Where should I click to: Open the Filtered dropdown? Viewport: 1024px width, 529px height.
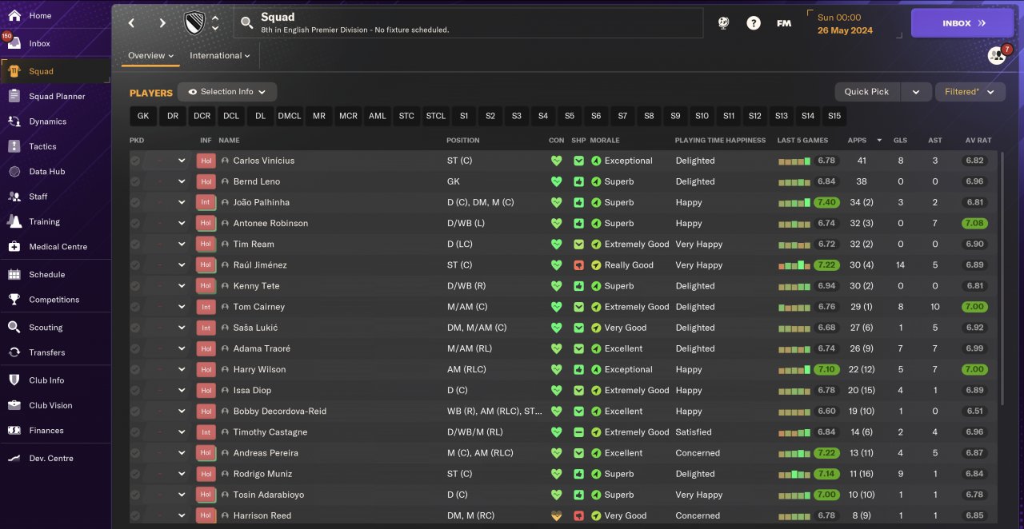pyautogui.click(x=970, y=92)
